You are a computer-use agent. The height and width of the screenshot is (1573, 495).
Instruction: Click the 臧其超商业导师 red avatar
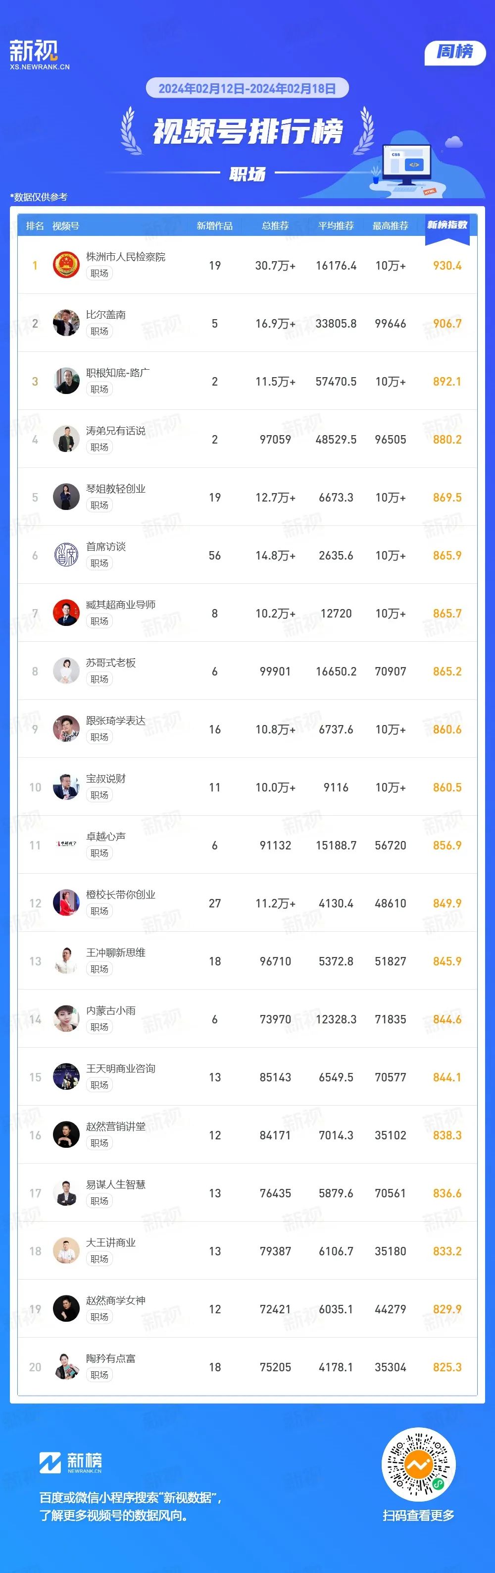(x=66, y=613)
